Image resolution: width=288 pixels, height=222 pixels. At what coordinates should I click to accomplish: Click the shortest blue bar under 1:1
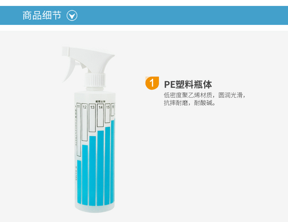(x=79, y=182)
